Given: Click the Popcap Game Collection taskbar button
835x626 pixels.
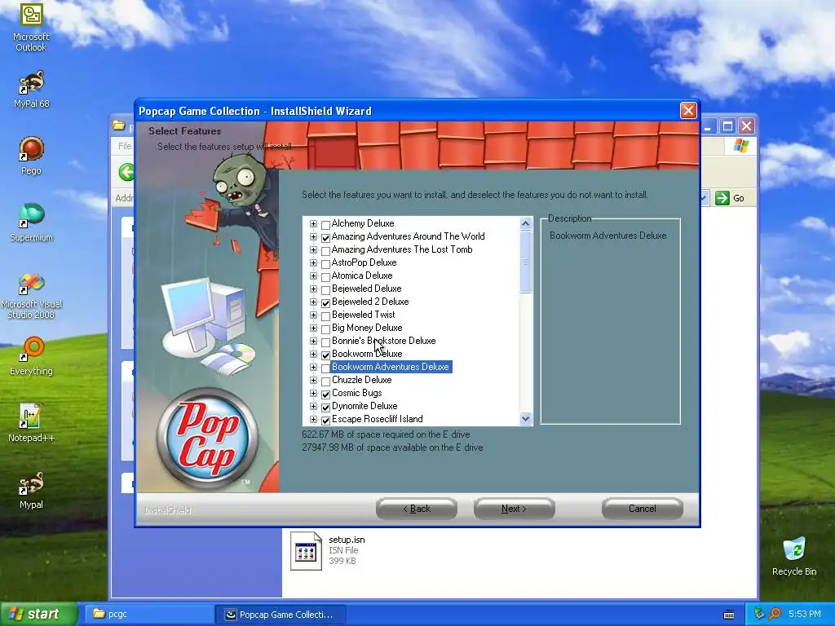Looking at the screenshot, I should point(281,615).
